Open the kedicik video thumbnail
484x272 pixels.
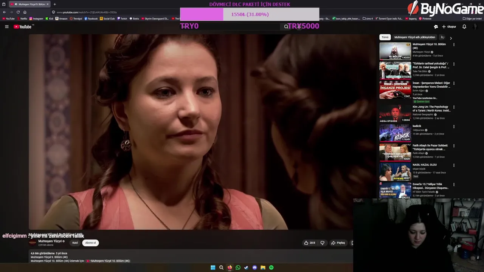pyautogui.click(x=395, y=133)
